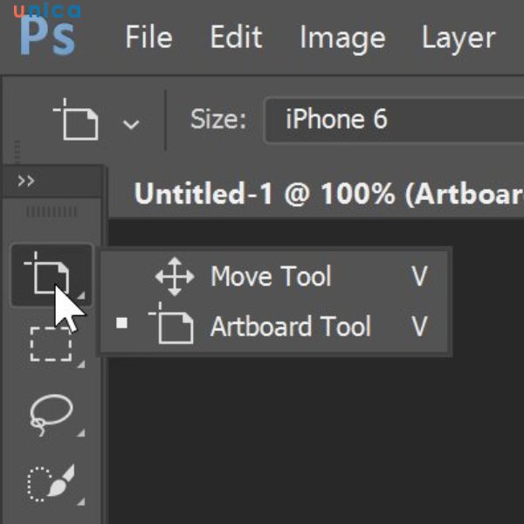Viewport: 524px width, 524px height.
Task: Click the selected-tool square marker in flyout
Action: pyautogui.click(x=122, y=324)
